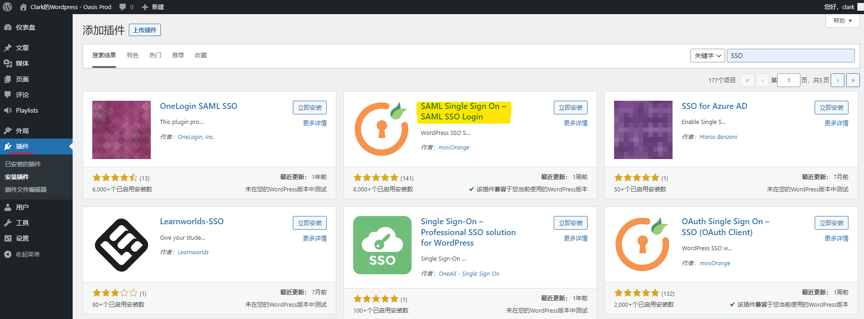Viewport: 864px width, 319px height.
Task: Expand the 关键字 search type dropdown
Action: click(x=707, y=56)
